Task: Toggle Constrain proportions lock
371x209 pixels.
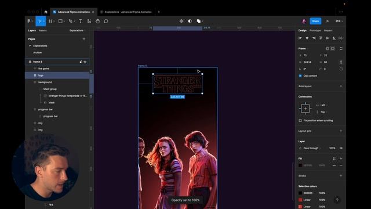Action: pos(341,62)
